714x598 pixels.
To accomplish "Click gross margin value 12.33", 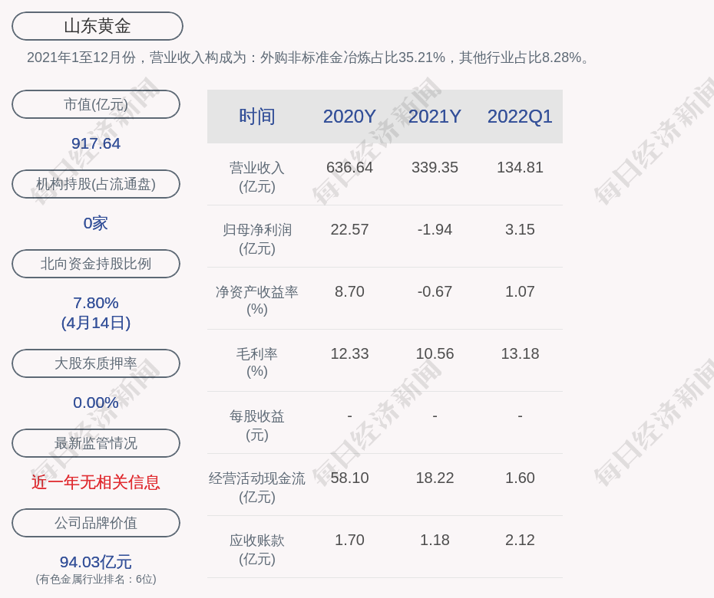I will 349,353.
